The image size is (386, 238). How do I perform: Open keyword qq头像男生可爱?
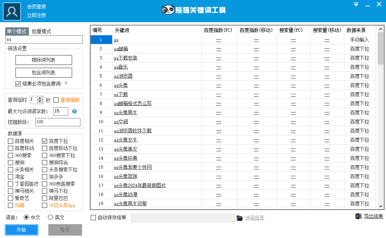pyautogui.click(x=130, y=204)
